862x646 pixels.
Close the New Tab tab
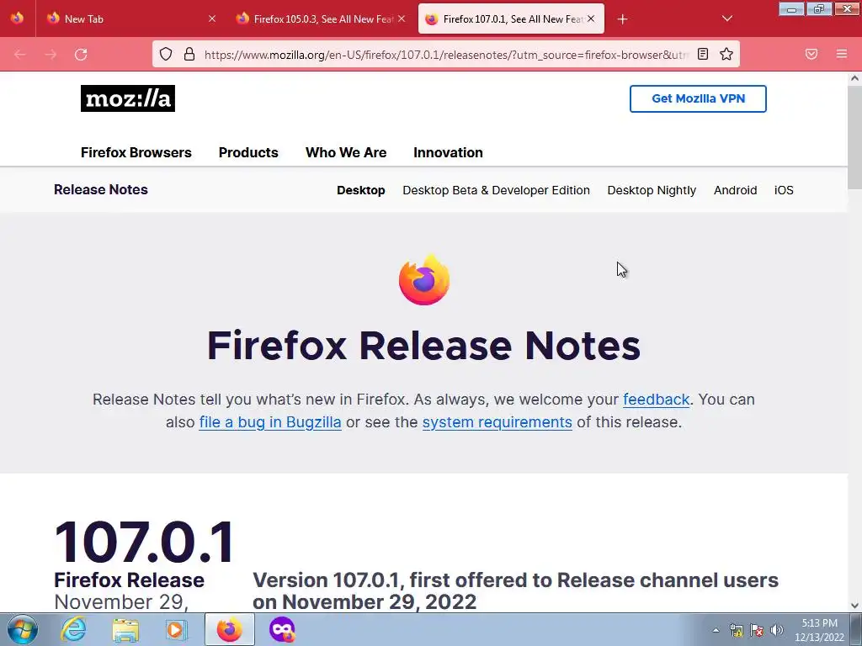[x=212, y=19]
